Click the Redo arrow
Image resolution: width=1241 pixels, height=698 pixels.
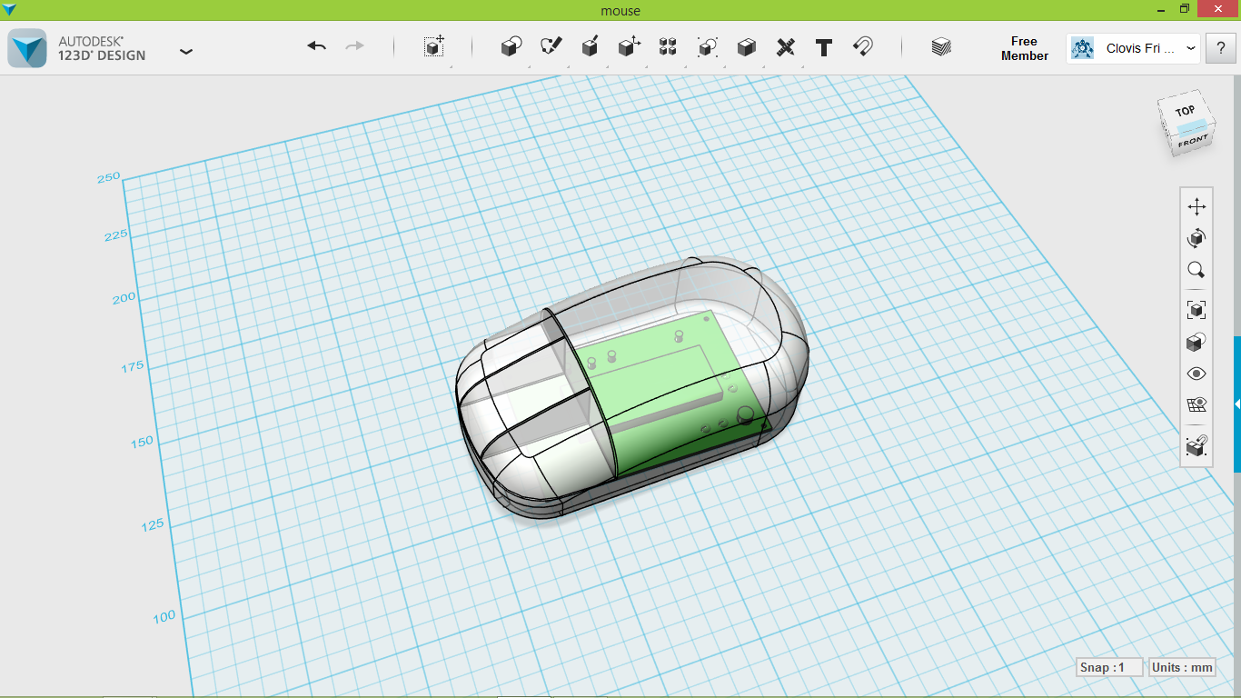click(x=355, y=46)
